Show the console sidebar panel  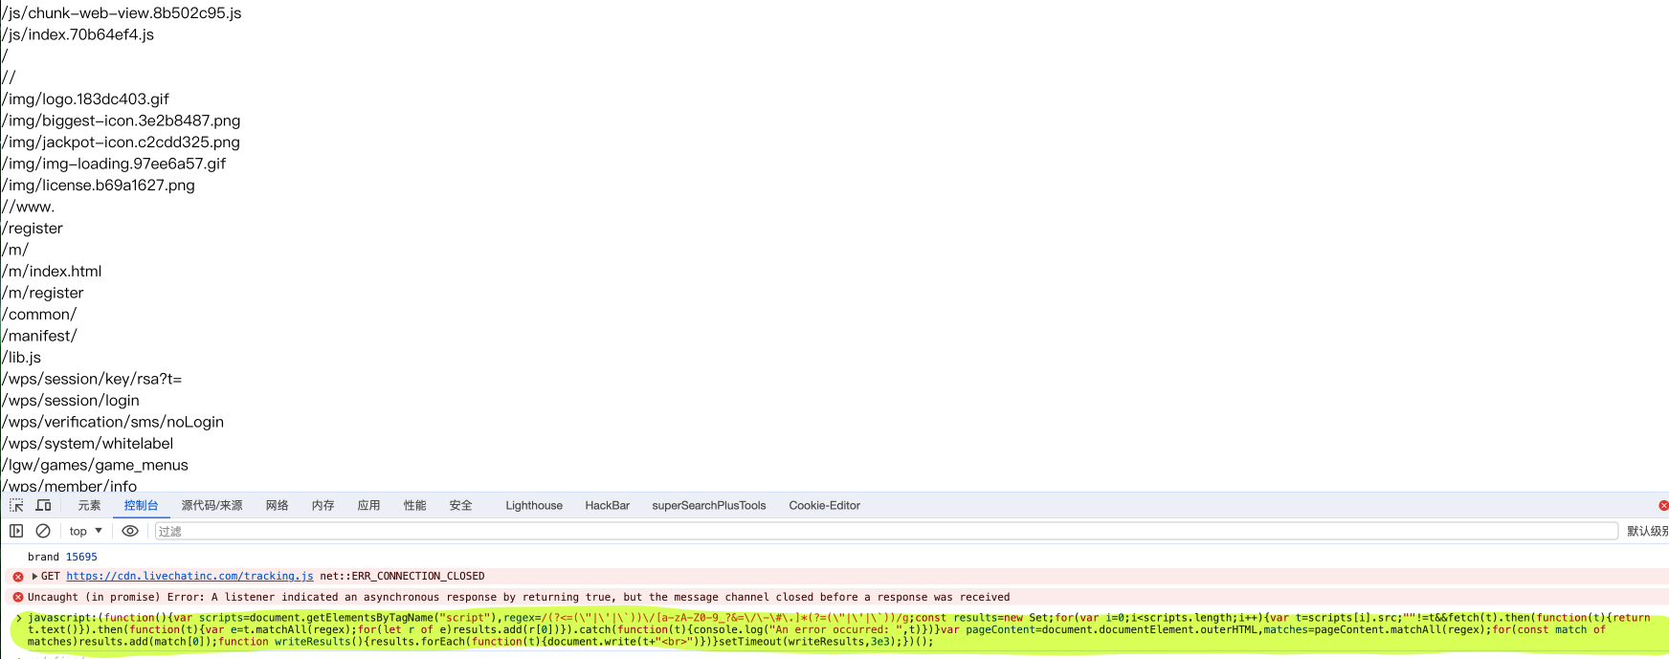click(16, 531)
